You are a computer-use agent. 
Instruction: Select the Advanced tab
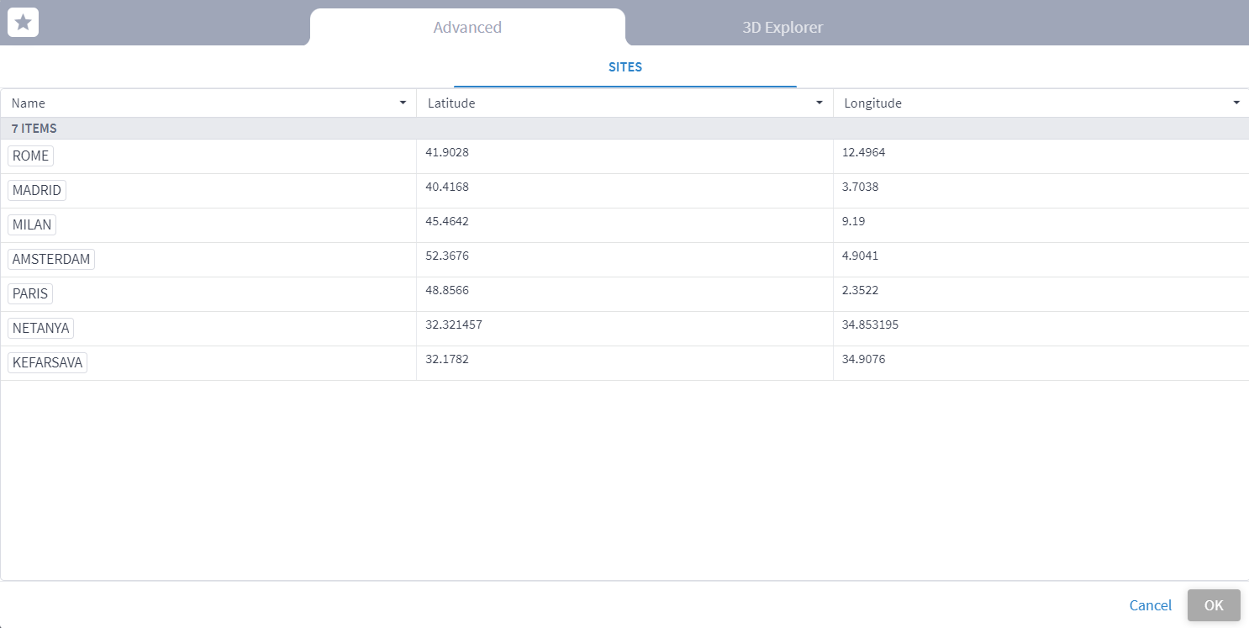point(467,27)
